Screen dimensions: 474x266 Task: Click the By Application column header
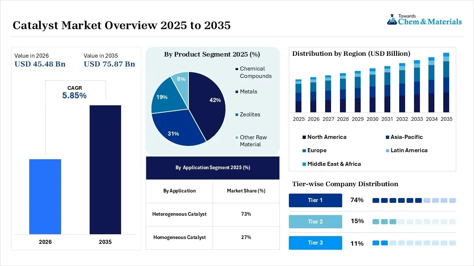(x=179, y=191)
